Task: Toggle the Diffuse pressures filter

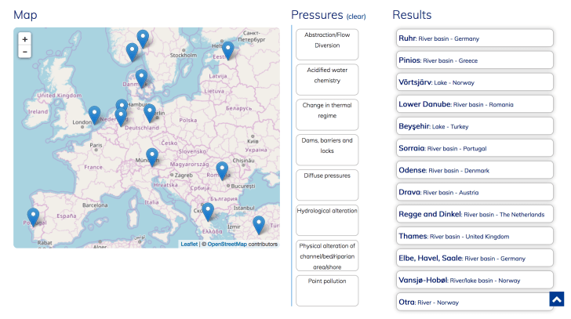Action: tap(327, 185)
